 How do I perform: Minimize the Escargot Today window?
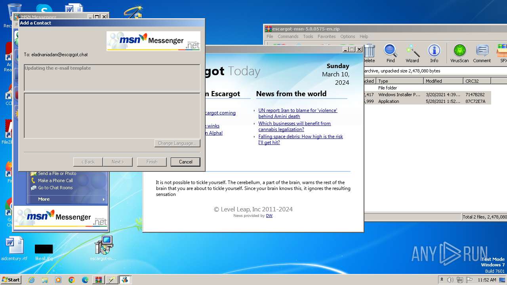click(345, 49)
